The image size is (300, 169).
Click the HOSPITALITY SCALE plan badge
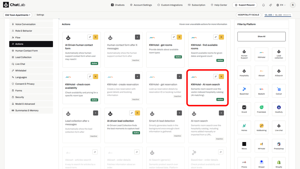(248, 15)
